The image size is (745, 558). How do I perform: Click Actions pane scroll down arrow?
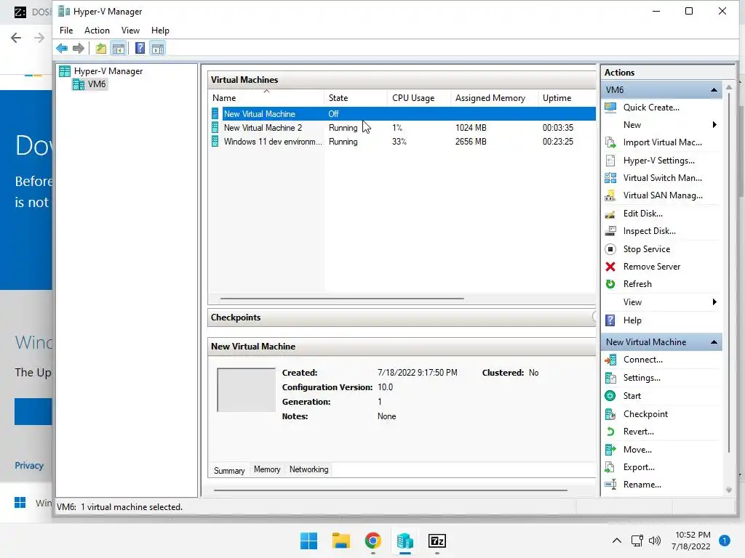tap(729, 490)
